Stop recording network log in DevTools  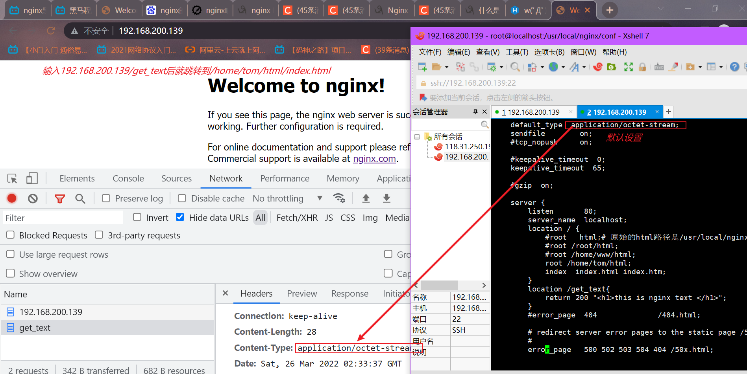pos(12,198)
